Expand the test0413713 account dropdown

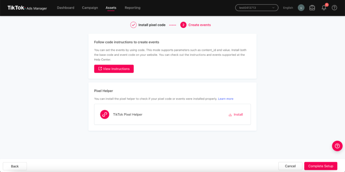[x=257, y=8]
